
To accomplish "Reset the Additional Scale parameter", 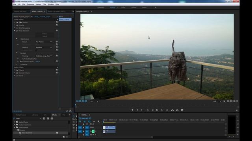I will click(57, 61).
